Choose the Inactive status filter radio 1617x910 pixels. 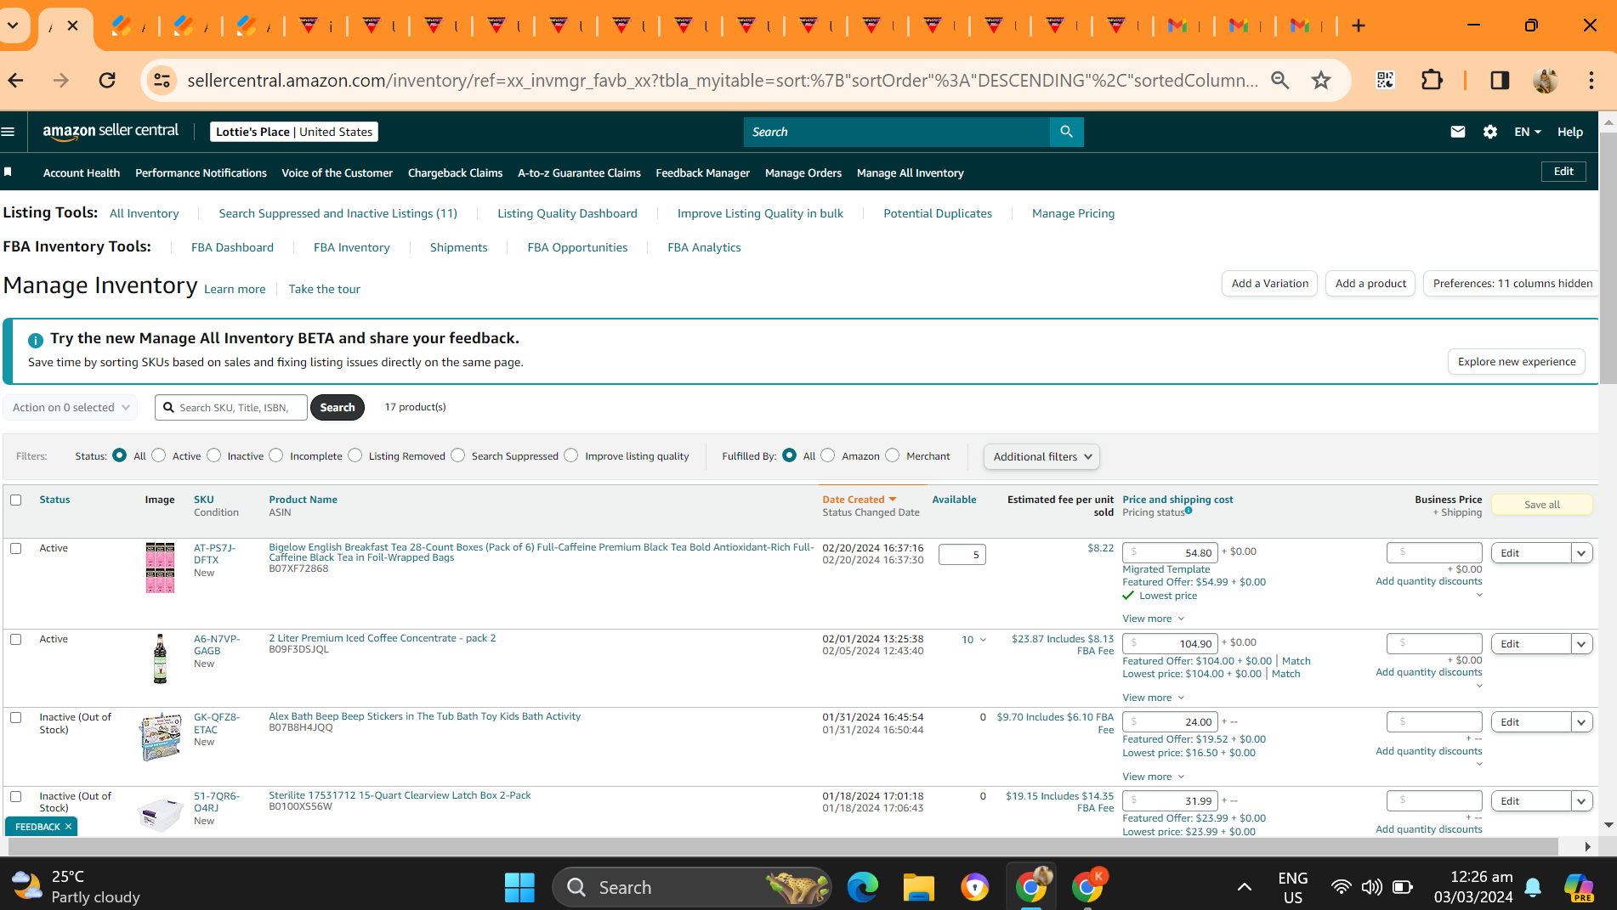(214, 455)
